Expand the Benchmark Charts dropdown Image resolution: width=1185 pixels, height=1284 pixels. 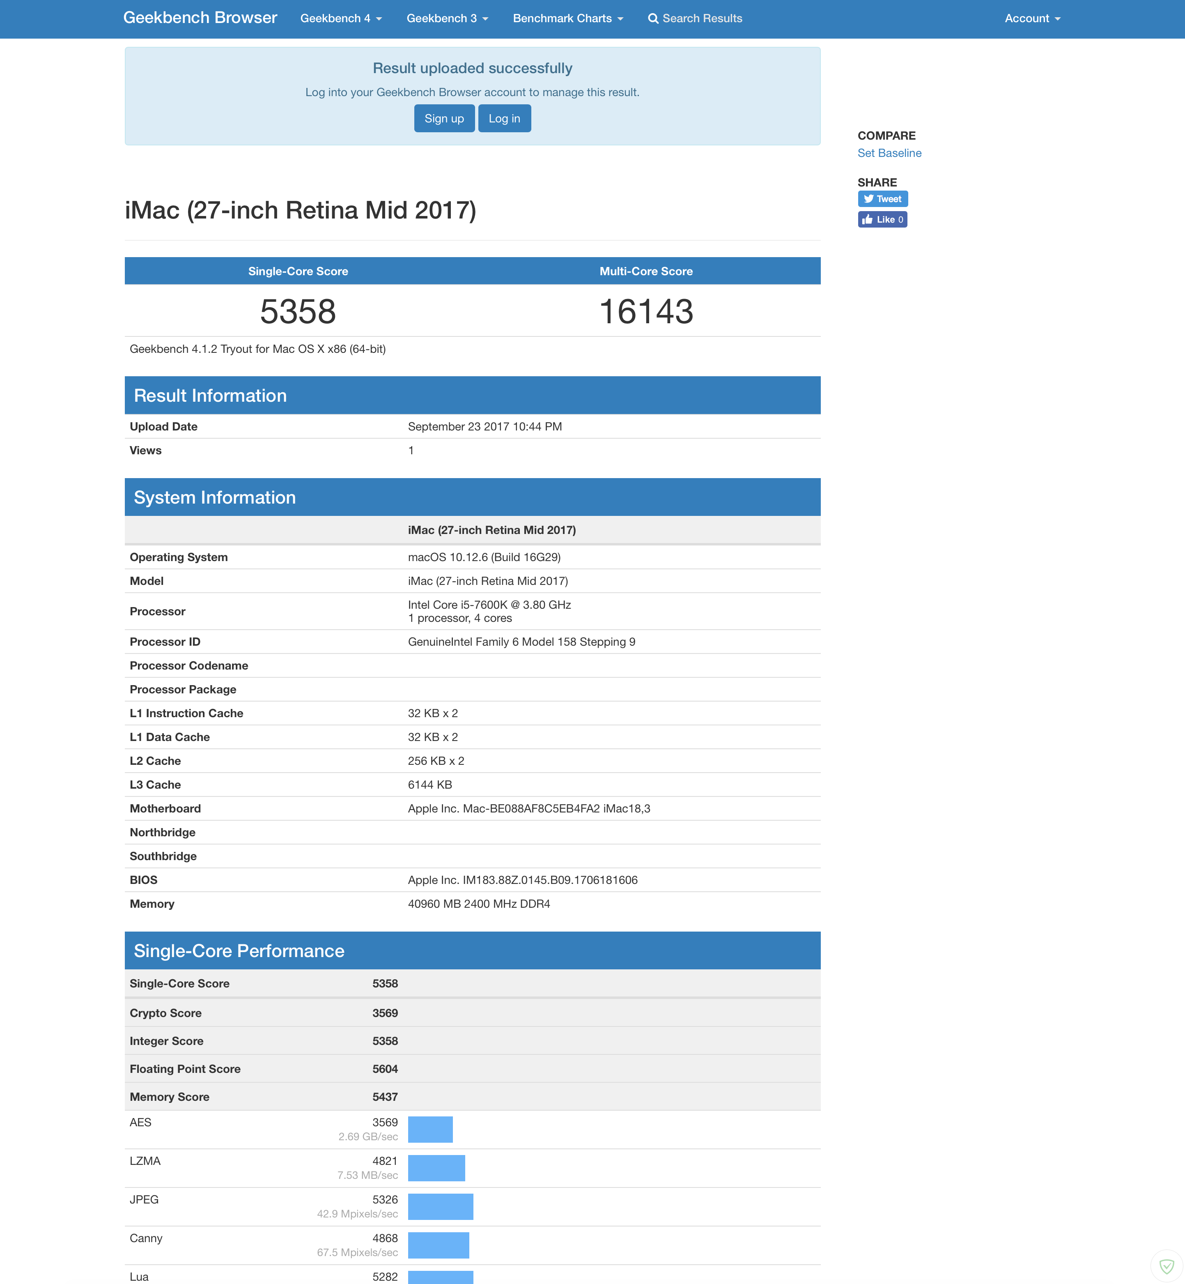point(568,18)
